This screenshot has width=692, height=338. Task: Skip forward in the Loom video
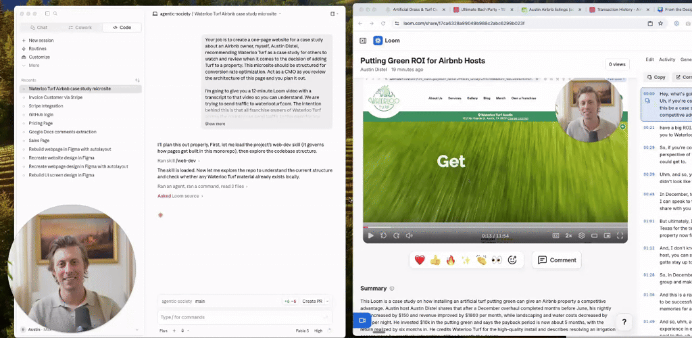(x=396, y=236)
